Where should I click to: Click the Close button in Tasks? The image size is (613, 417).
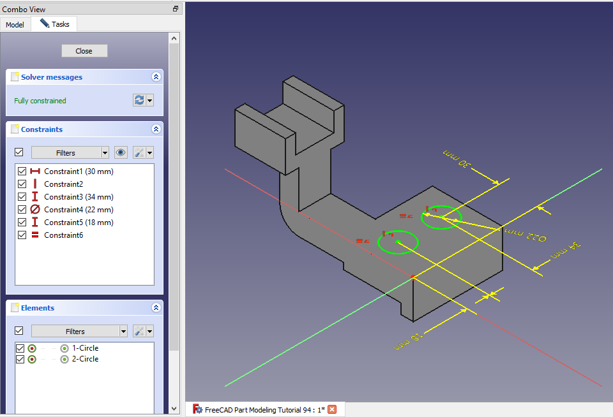pyautogui.click(x=84, y=51)
